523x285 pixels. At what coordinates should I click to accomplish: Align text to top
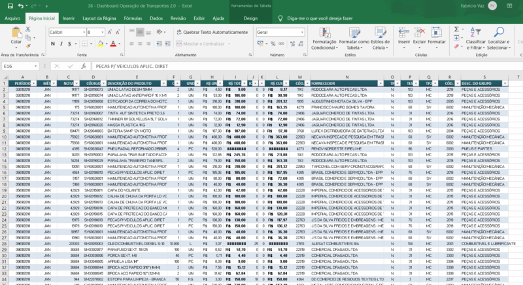click(x=132, y=32)
